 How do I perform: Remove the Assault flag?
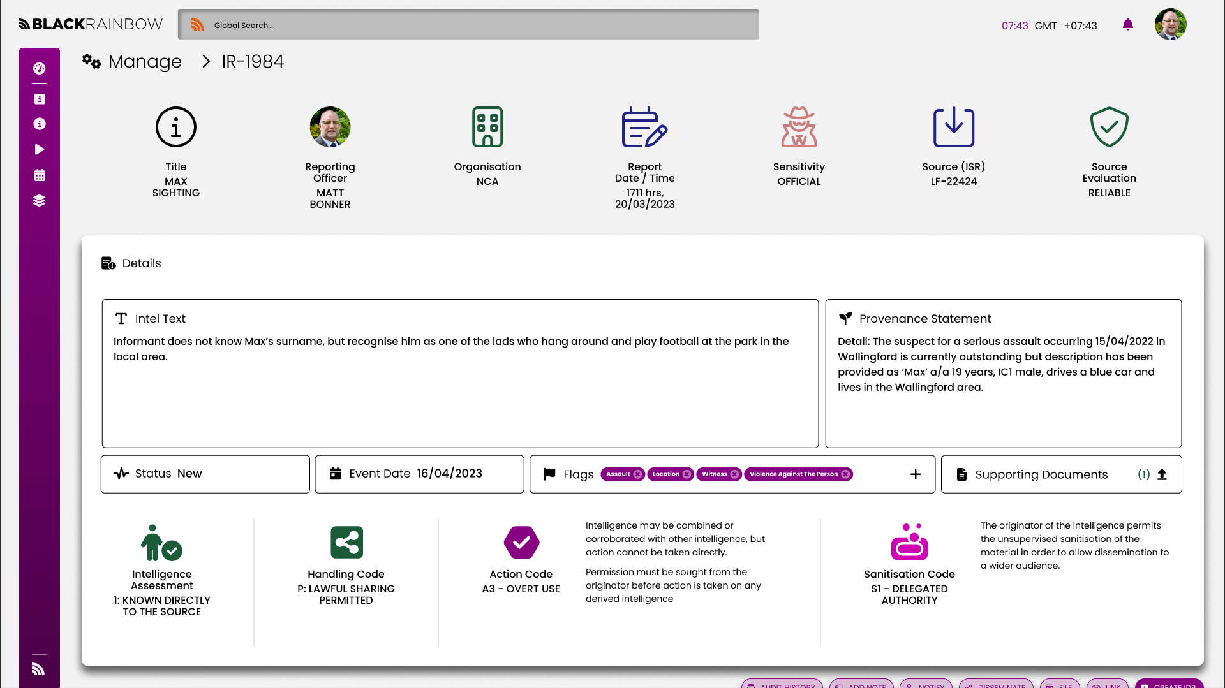click(x=639, y=474)
